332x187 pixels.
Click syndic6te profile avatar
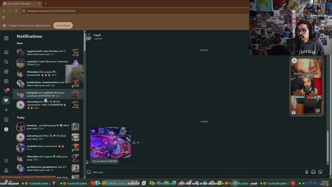[20, 148]
